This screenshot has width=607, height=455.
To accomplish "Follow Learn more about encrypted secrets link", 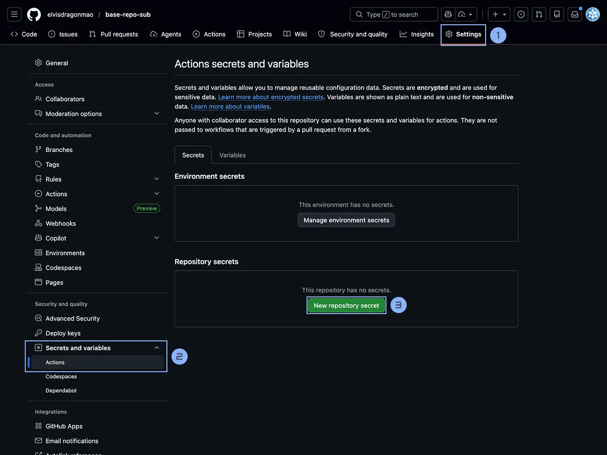I will 271,97.
